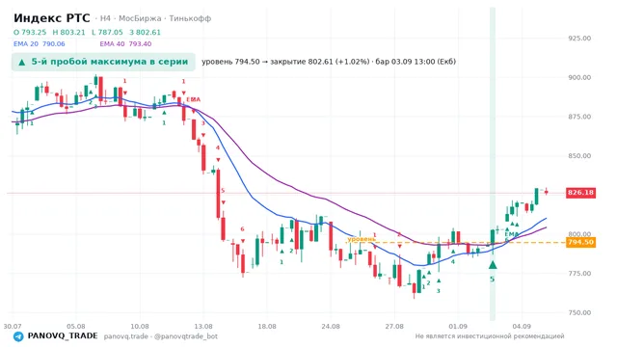Click the 04.09 date axis label
Image resolution: width=617 pixels, height=347 pixels.
tap(522, 326)
